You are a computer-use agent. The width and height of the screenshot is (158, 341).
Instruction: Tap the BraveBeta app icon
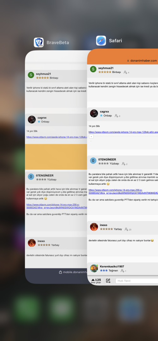point(39,42)
